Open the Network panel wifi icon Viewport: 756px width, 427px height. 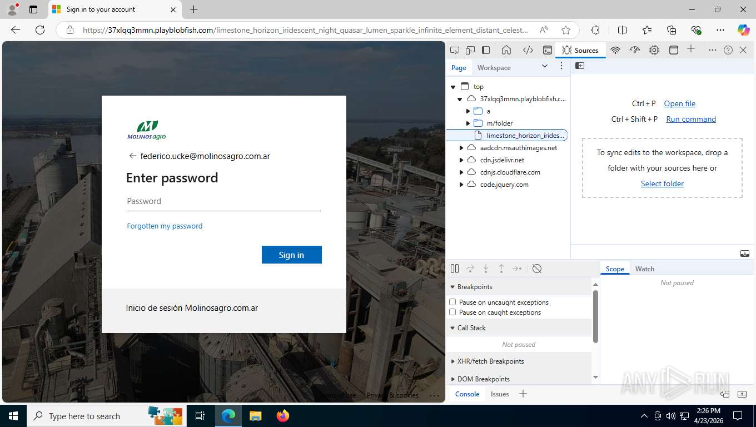point(615,50)
